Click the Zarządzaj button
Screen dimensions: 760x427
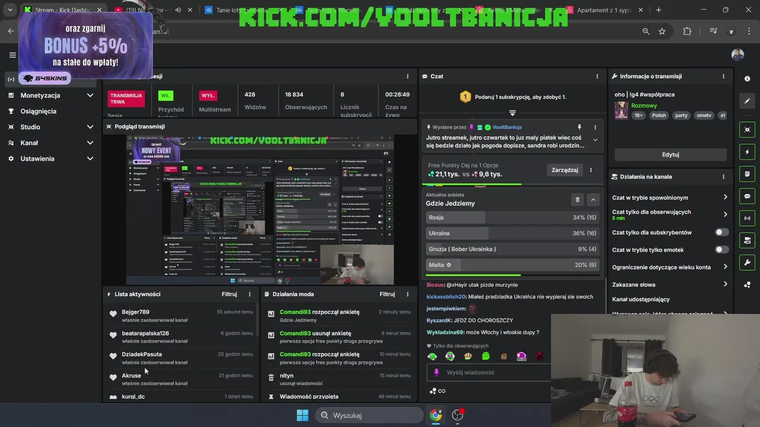pyautogui.click(x=565, y=170)
